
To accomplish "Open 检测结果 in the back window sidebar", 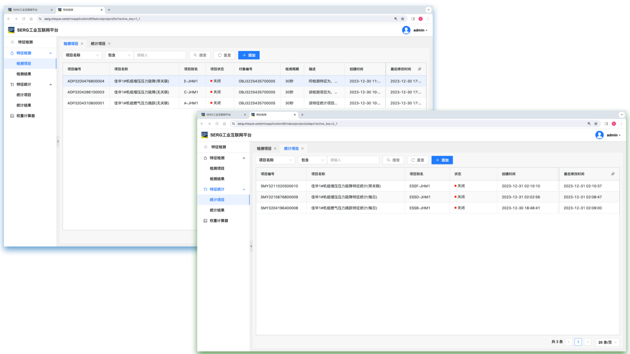I will click(23, 74).
